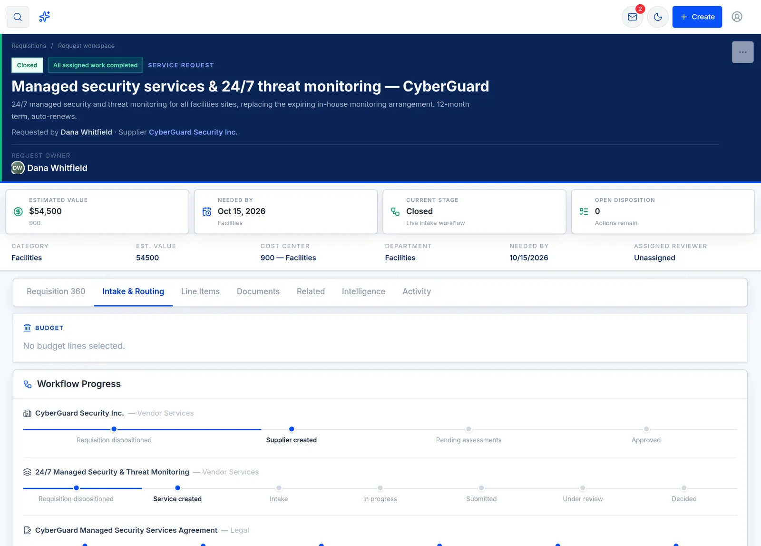This screenshot has height=546, width=761.
Task: Click the Workflow Progress header icon
Action: pos(28,385)
